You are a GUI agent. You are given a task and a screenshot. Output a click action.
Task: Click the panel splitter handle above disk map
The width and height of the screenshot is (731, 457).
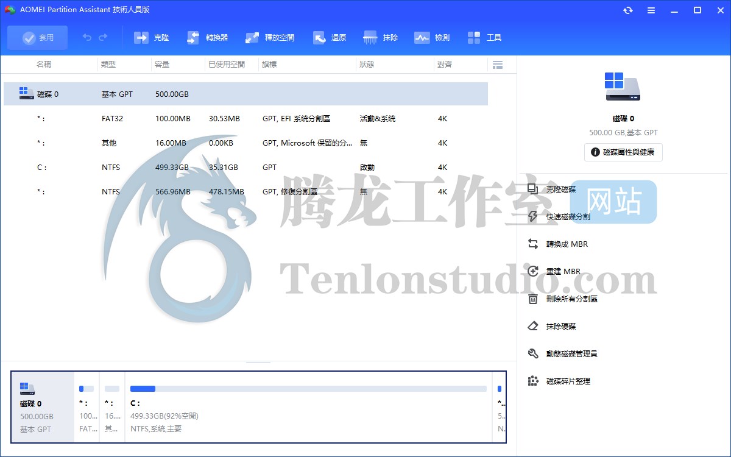click(258, 363)
